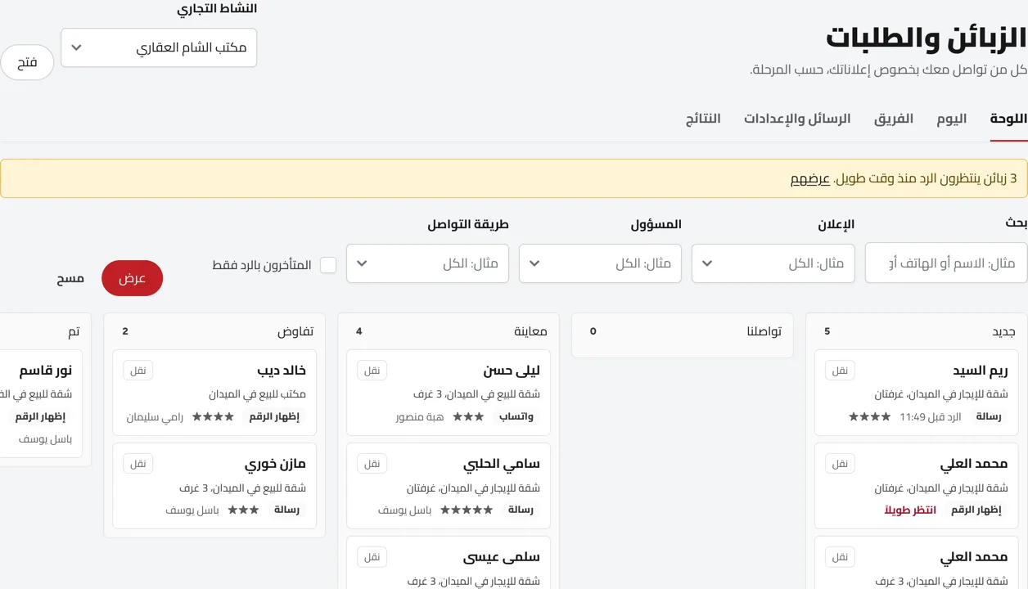Select the النتائج tab

tap(703, 119)
